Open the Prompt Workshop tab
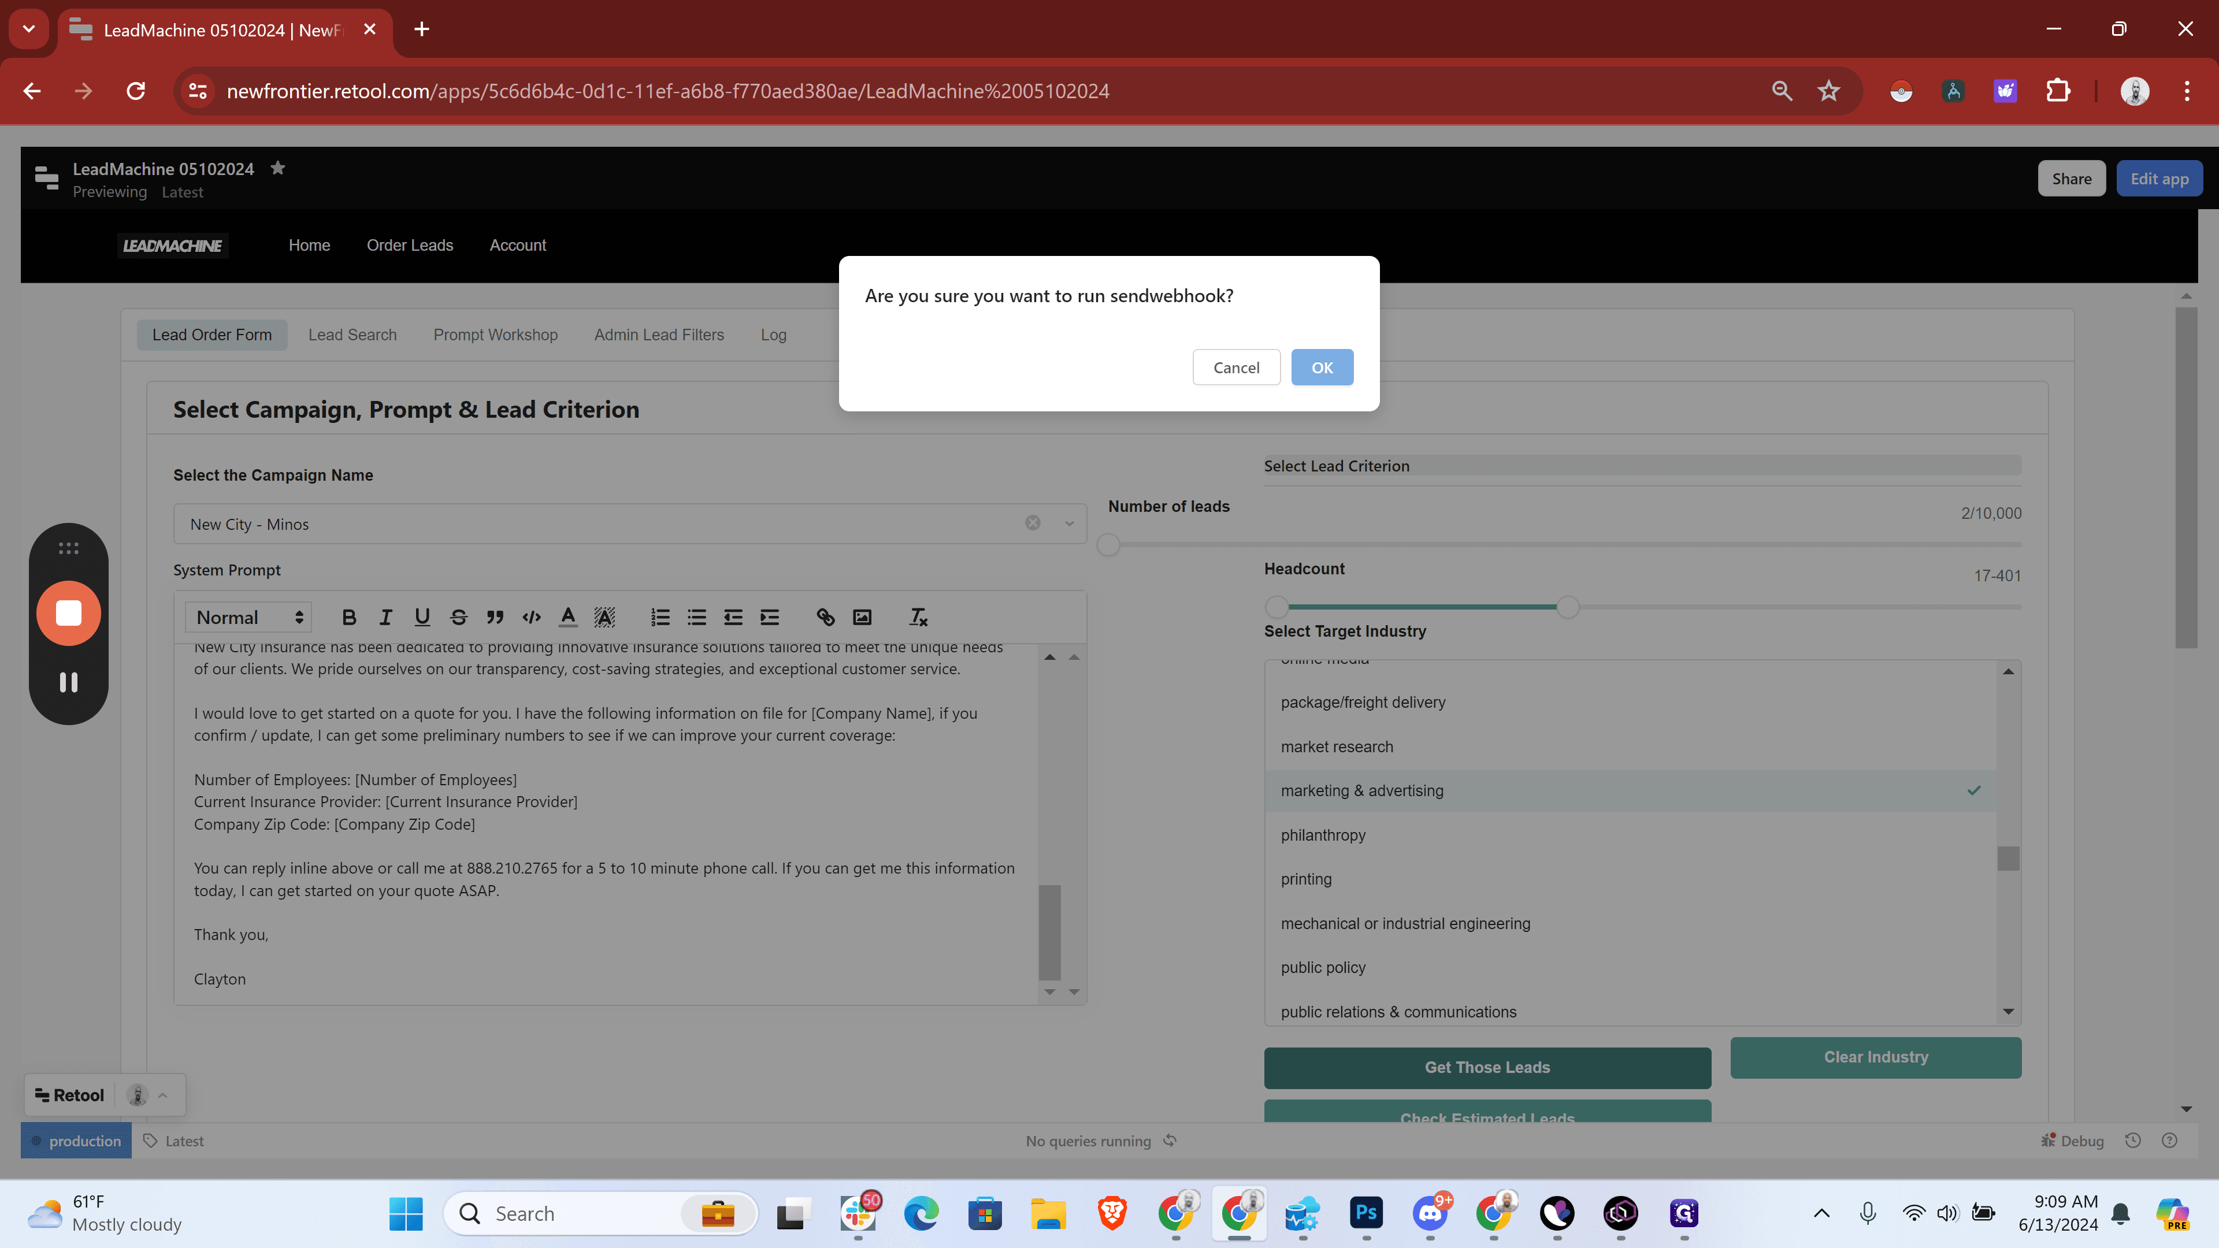2219x1248 pixels. [x=495, y=335]
